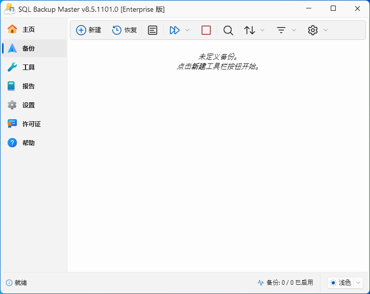Expand the run backups dropdown arrow
This screenshot has height=294, width=370.
(x=187, y=30)
